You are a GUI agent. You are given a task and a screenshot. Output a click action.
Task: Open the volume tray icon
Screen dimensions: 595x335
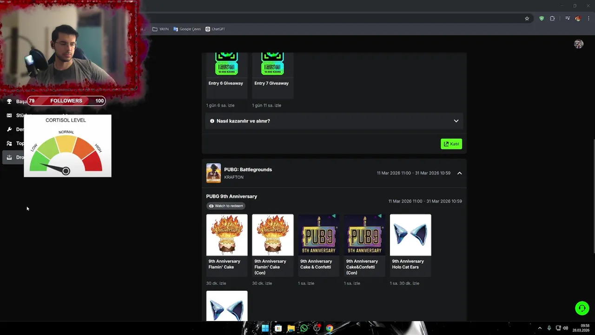tap(565, 328)
